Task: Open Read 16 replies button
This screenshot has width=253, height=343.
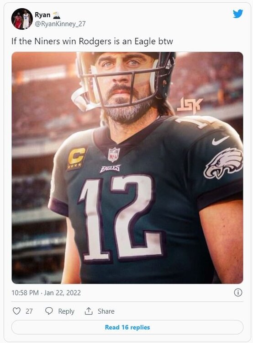Action: point(127,327)
